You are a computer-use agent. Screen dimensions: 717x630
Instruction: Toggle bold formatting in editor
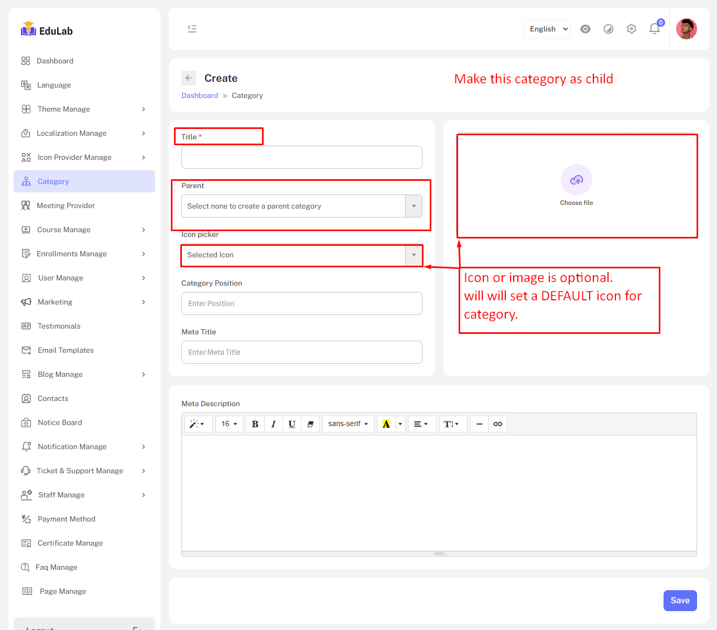click(255, 424)
